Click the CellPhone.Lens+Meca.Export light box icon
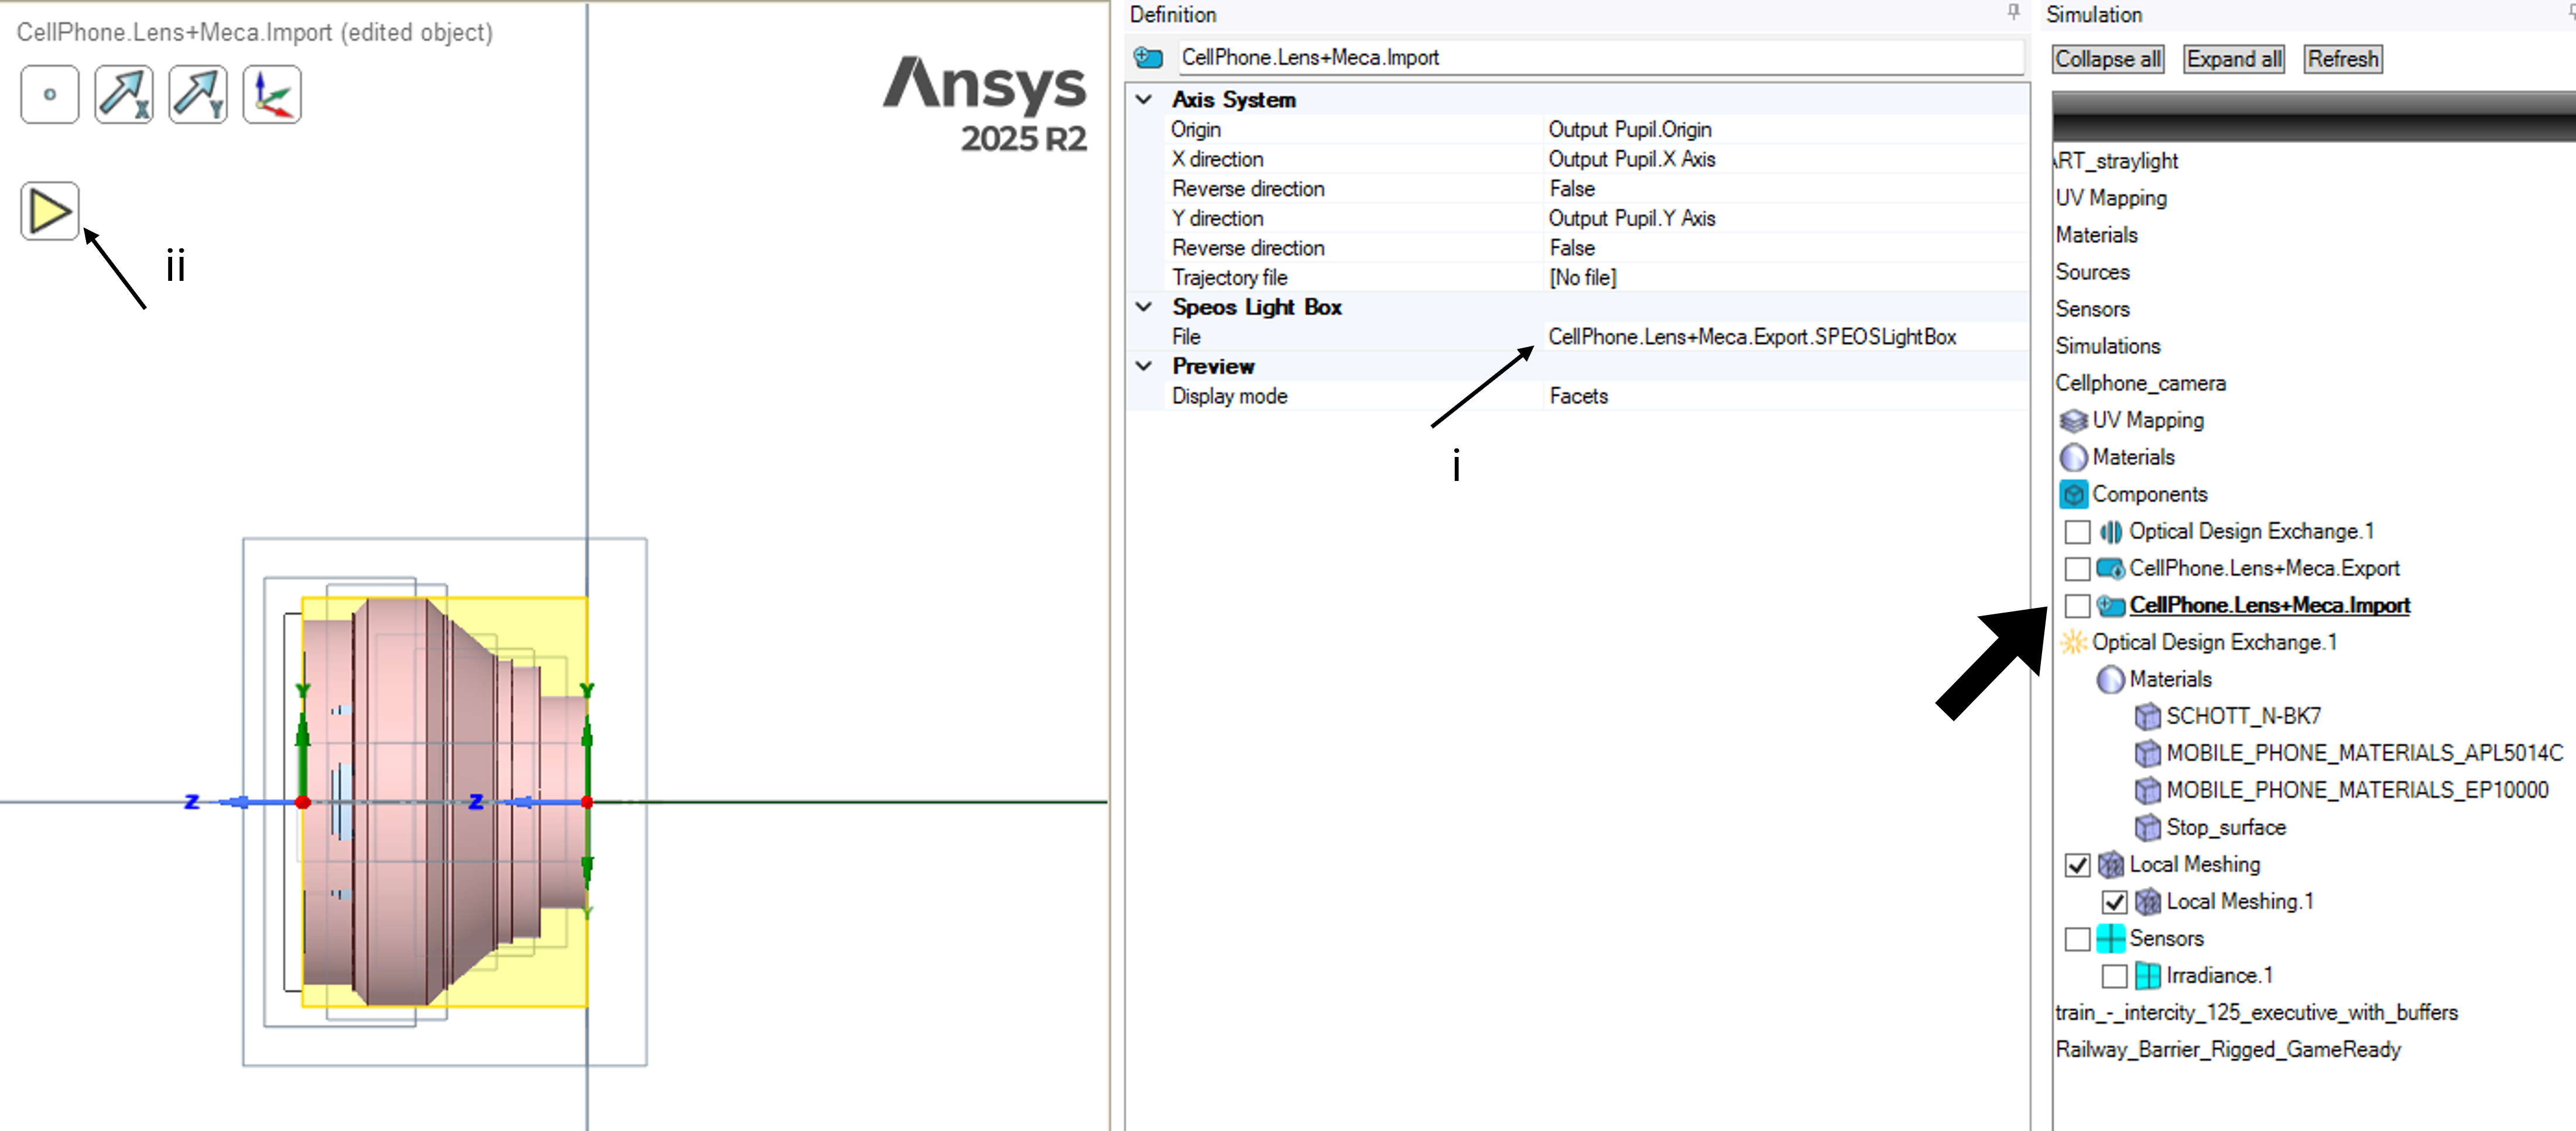The height and width of the screenshot is (1131, 2576). point(2110,569)
